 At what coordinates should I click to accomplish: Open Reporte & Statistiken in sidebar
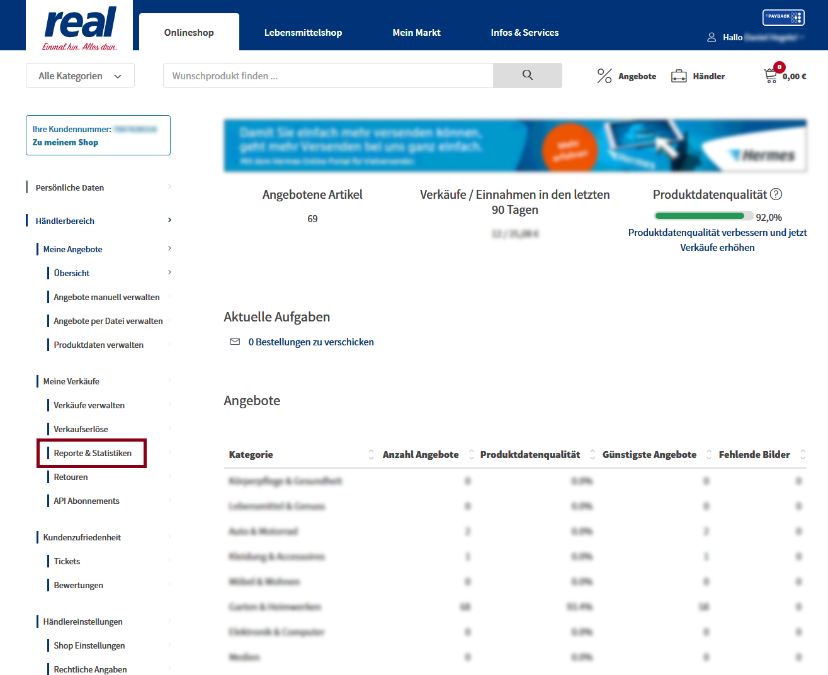[x=93, y=453]
